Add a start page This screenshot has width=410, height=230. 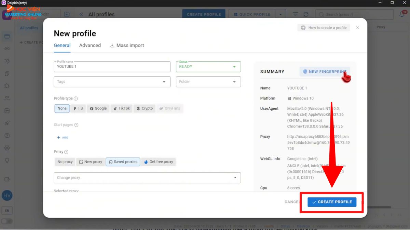(x=63, y=138)
